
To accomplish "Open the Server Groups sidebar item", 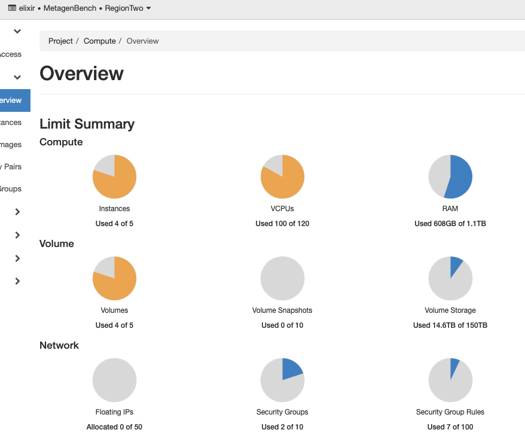I will coord(11,188).
